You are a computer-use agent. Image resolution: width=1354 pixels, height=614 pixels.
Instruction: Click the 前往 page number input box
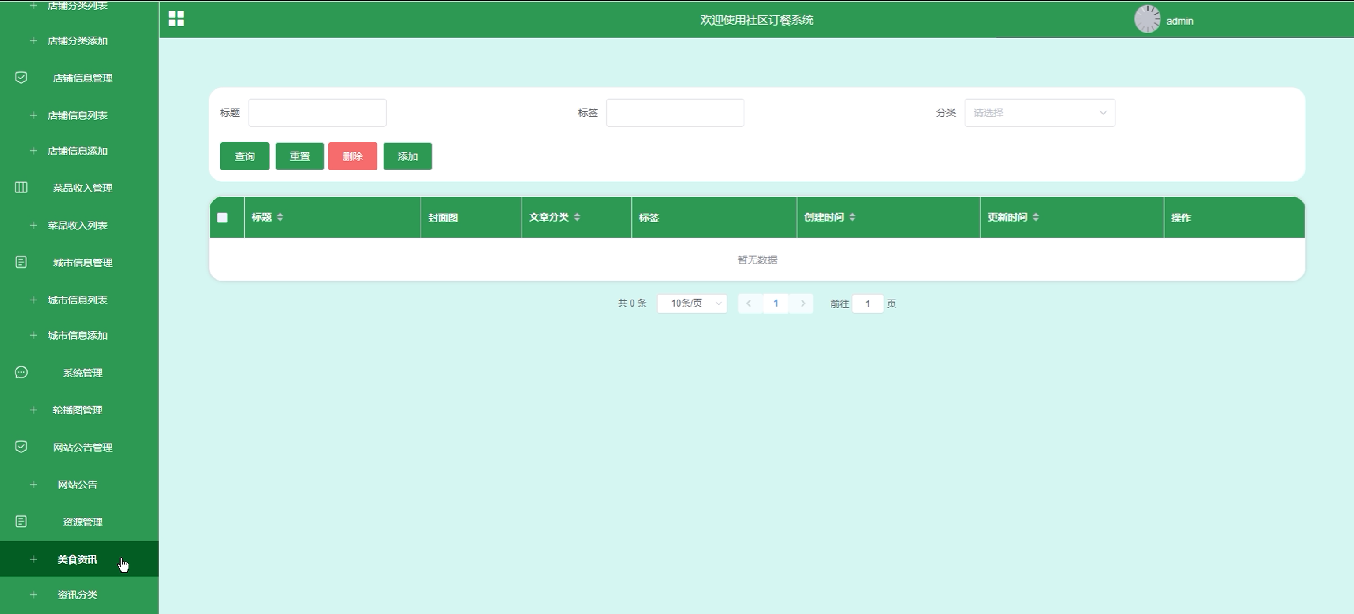pos(867,303)
